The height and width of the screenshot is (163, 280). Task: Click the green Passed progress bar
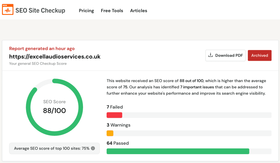(x=178, y=151)
